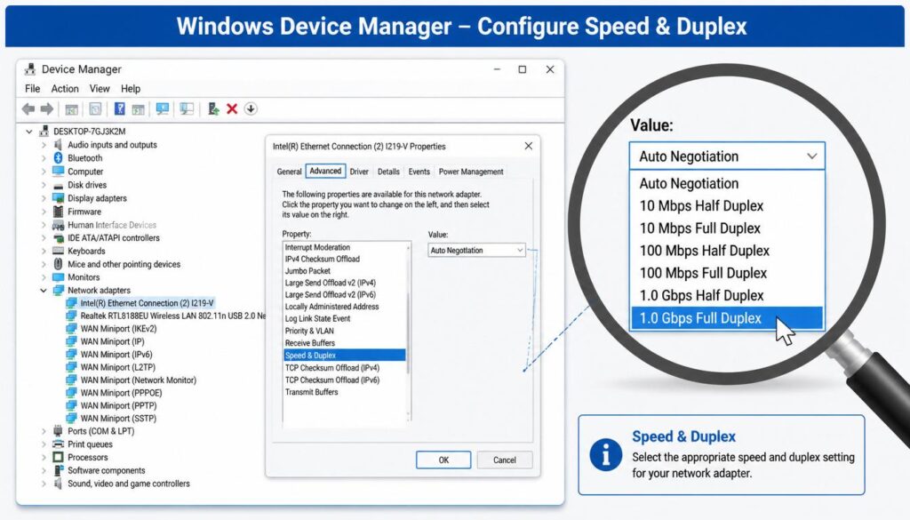Open the File menu
Viewport: 910px width, 520px height.
pos(33,89)
